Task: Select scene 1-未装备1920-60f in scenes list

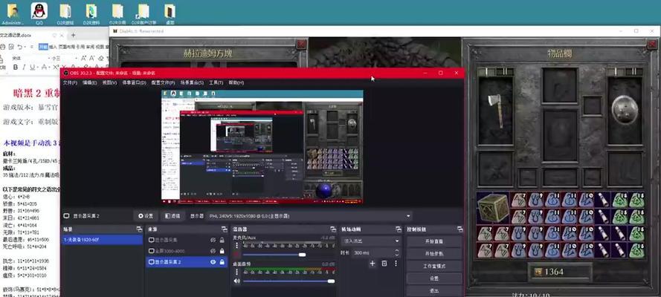Action: point(102,239)
